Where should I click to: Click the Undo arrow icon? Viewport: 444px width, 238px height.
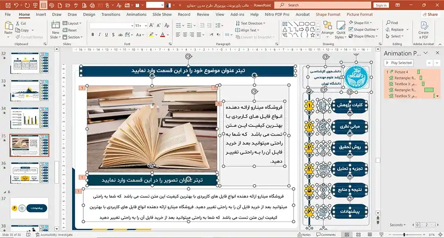pos(16,5)
